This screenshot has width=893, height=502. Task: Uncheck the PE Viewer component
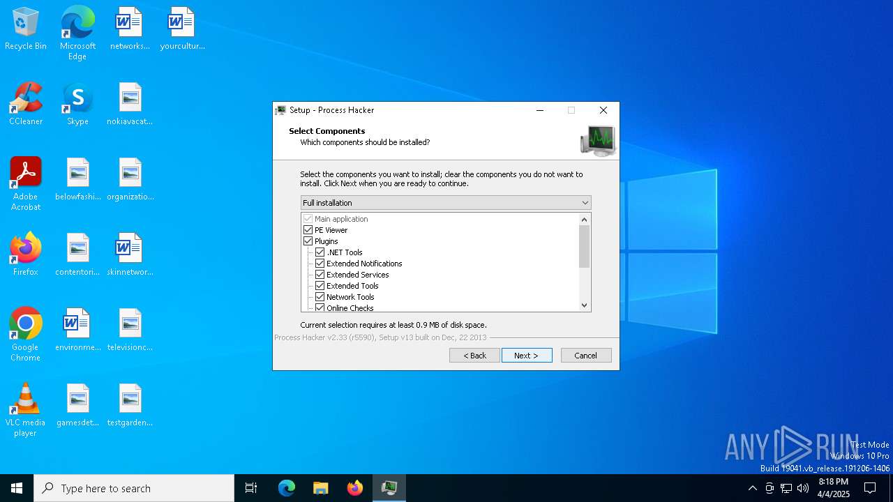(x=308, y=230)
